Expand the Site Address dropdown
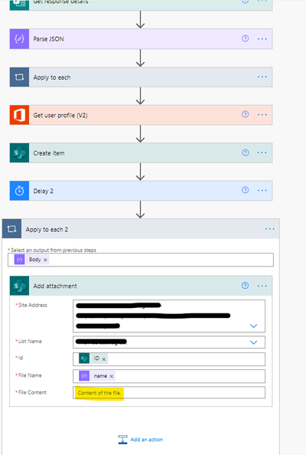This screenshot has height=455, width=306. (x=253, y=326)
